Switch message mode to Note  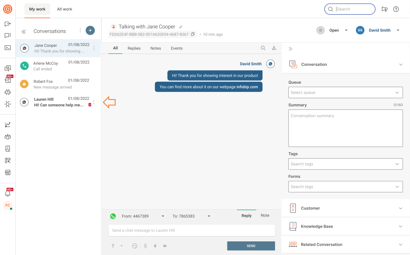(x=265, y=215)
